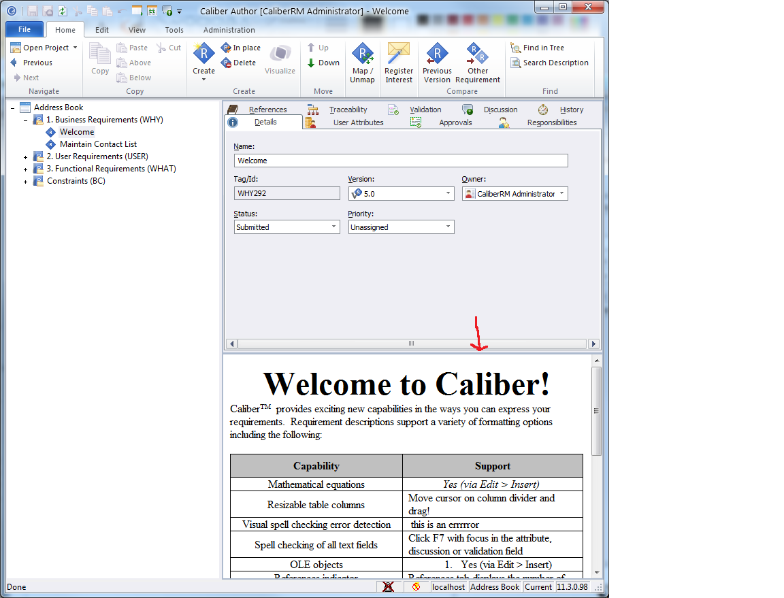Navigate to Next requirement

coord(26,78)
